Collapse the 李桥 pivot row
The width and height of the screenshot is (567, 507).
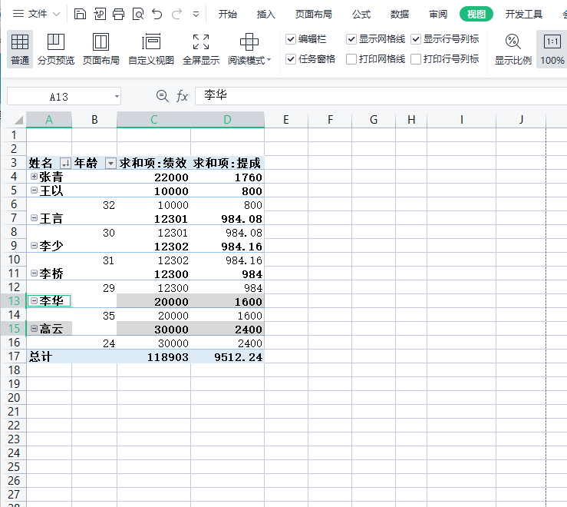tap(34, 273)
